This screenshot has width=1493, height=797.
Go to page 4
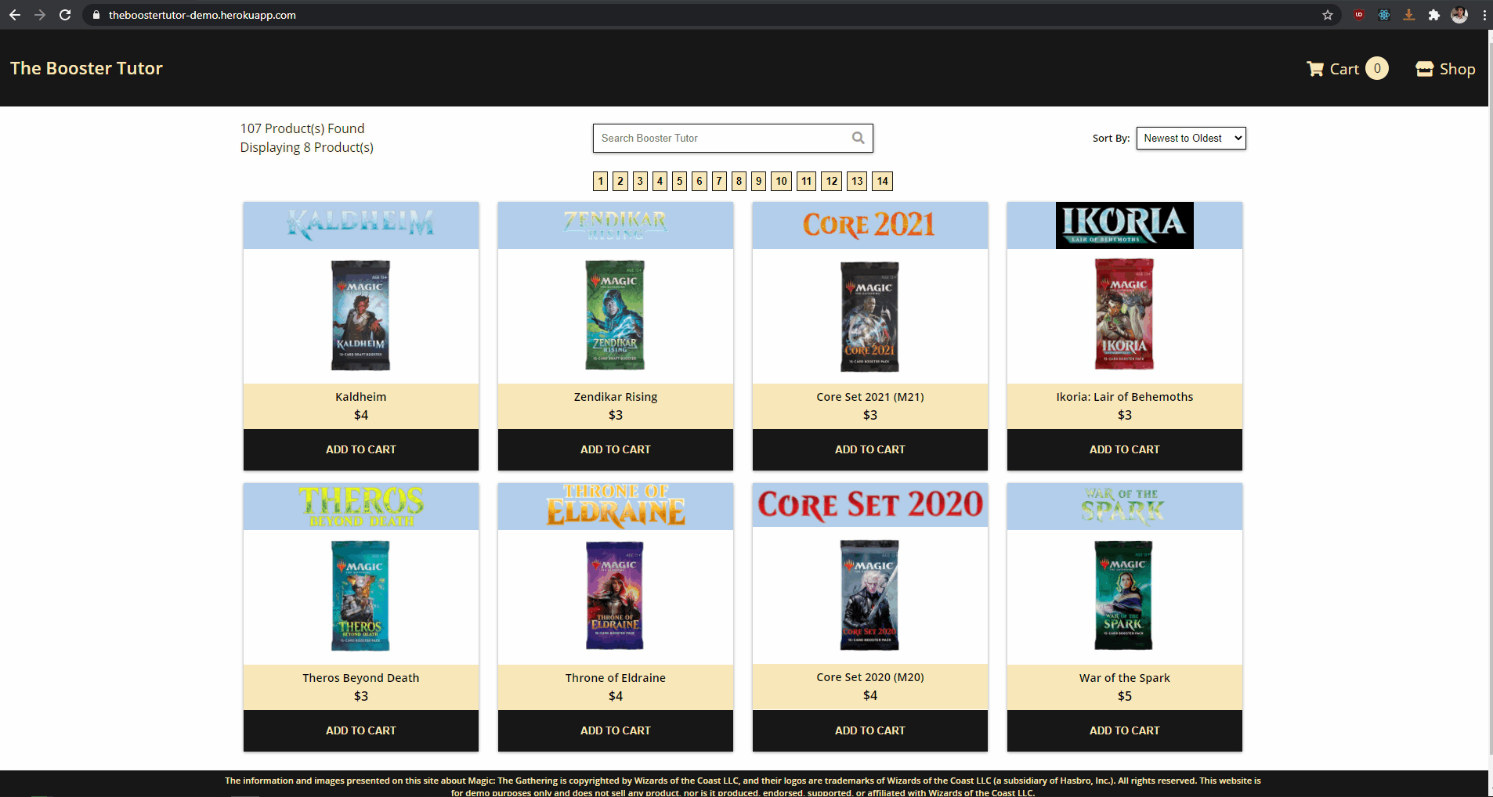660,181
